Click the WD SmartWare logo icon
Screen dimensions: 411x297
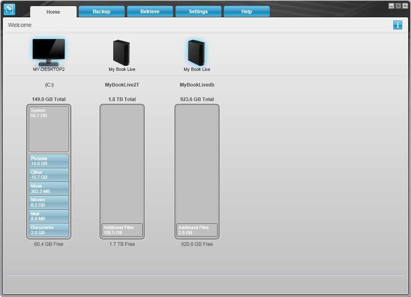point(9,9)
